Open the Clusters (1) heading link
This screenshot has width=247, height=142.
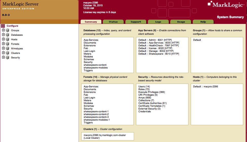click(x=90, y=129)
